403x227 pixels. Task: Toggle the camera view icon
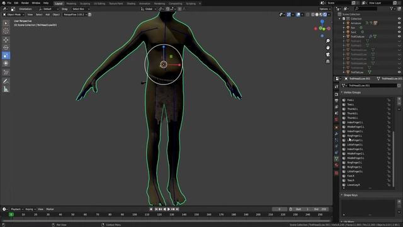tap(327, 55)
